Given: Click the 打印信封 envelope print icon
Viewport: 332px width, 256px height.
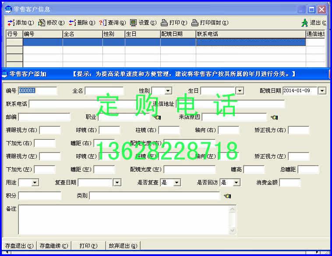Looking at the screenshot, I should (x=195, y=23).
